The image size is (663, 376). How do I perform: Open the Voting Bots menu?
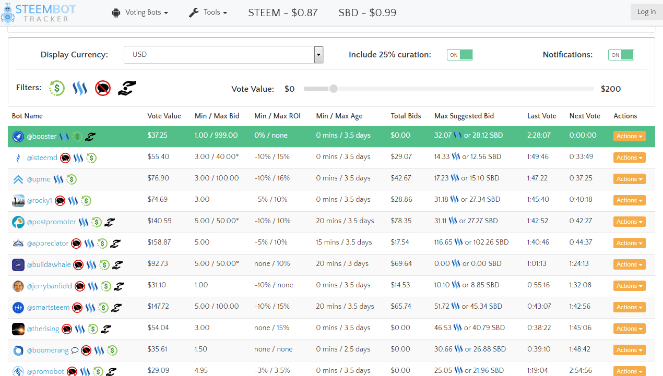pyautogui.click(x=140, y=13)
